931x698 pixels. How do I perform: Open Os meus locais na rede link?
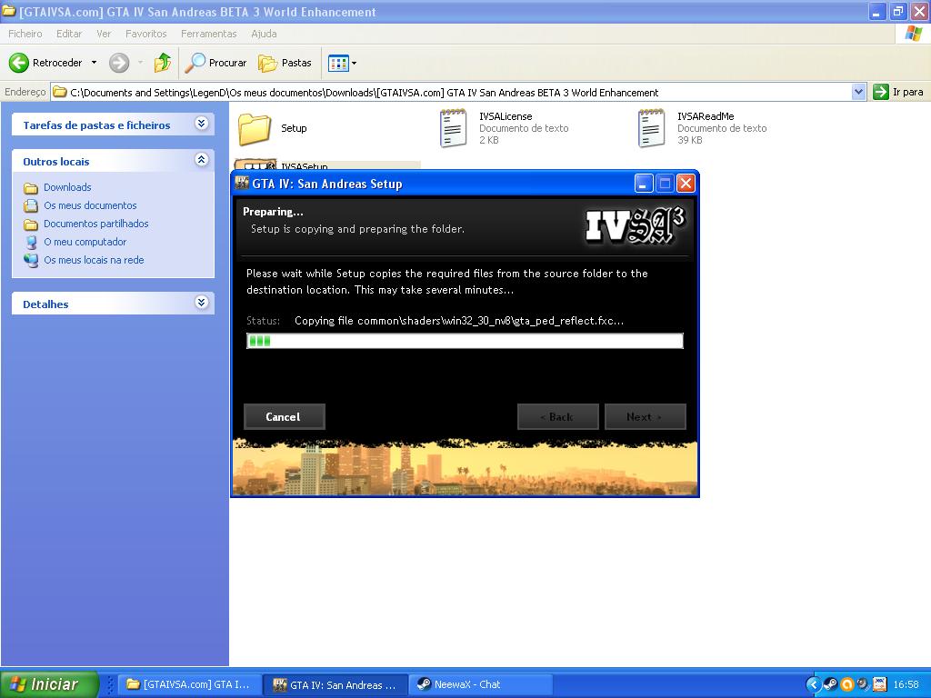click(x=94, y=260)
